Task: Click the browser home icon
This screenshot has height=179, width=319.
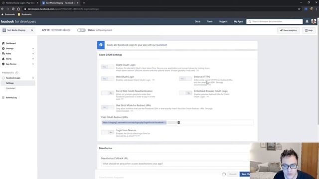Action: click(18, 9)
